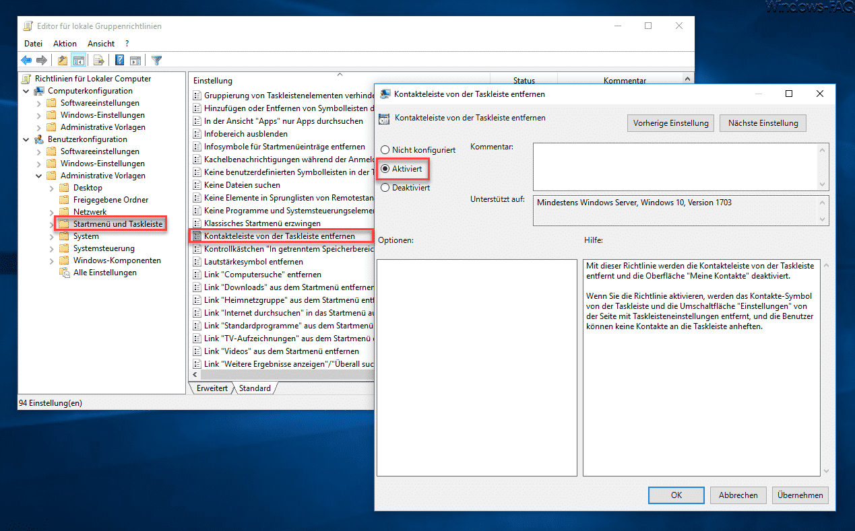Click the dialog title bar policy icon
Image resolution: width=855 pixels, height=531 pixels.
[385, 94]
